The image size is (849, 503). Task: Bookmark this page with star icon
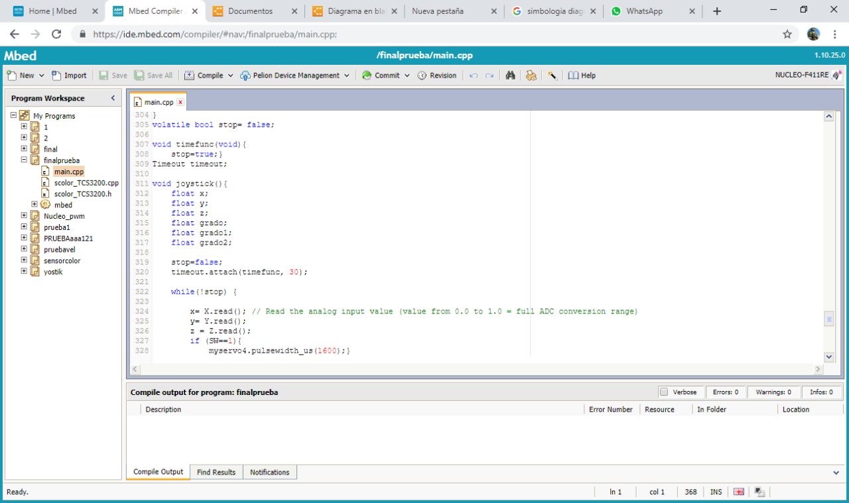click(x=787, y=34)
